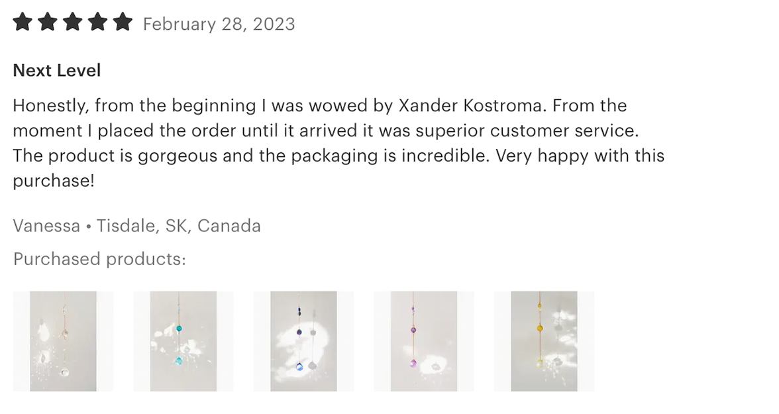Click "superior customer service" in the review text

click(527, 130)
